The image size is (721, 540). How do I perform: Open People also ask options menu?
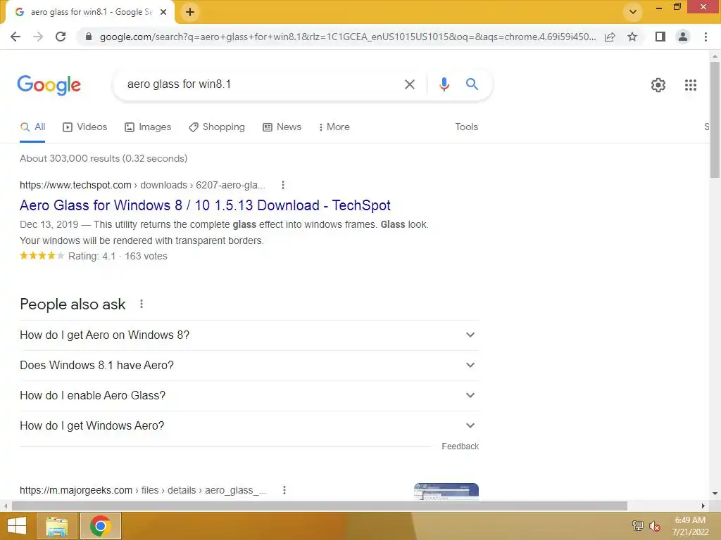click(142, 304)
